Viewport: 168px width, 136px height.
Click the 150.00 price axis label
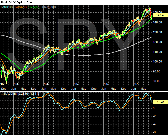tap(157, 12)
